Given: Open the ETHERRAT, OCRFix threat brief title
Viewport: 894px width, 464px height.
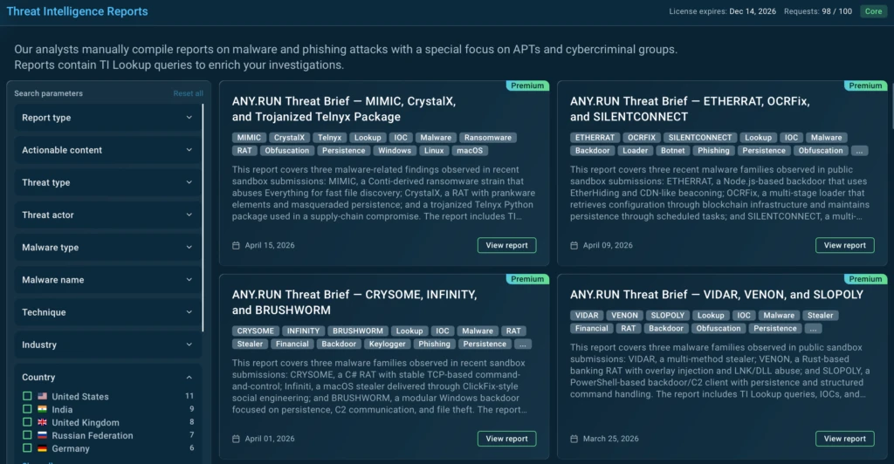Looking at the screenshot, I should [x=690, y=109].
